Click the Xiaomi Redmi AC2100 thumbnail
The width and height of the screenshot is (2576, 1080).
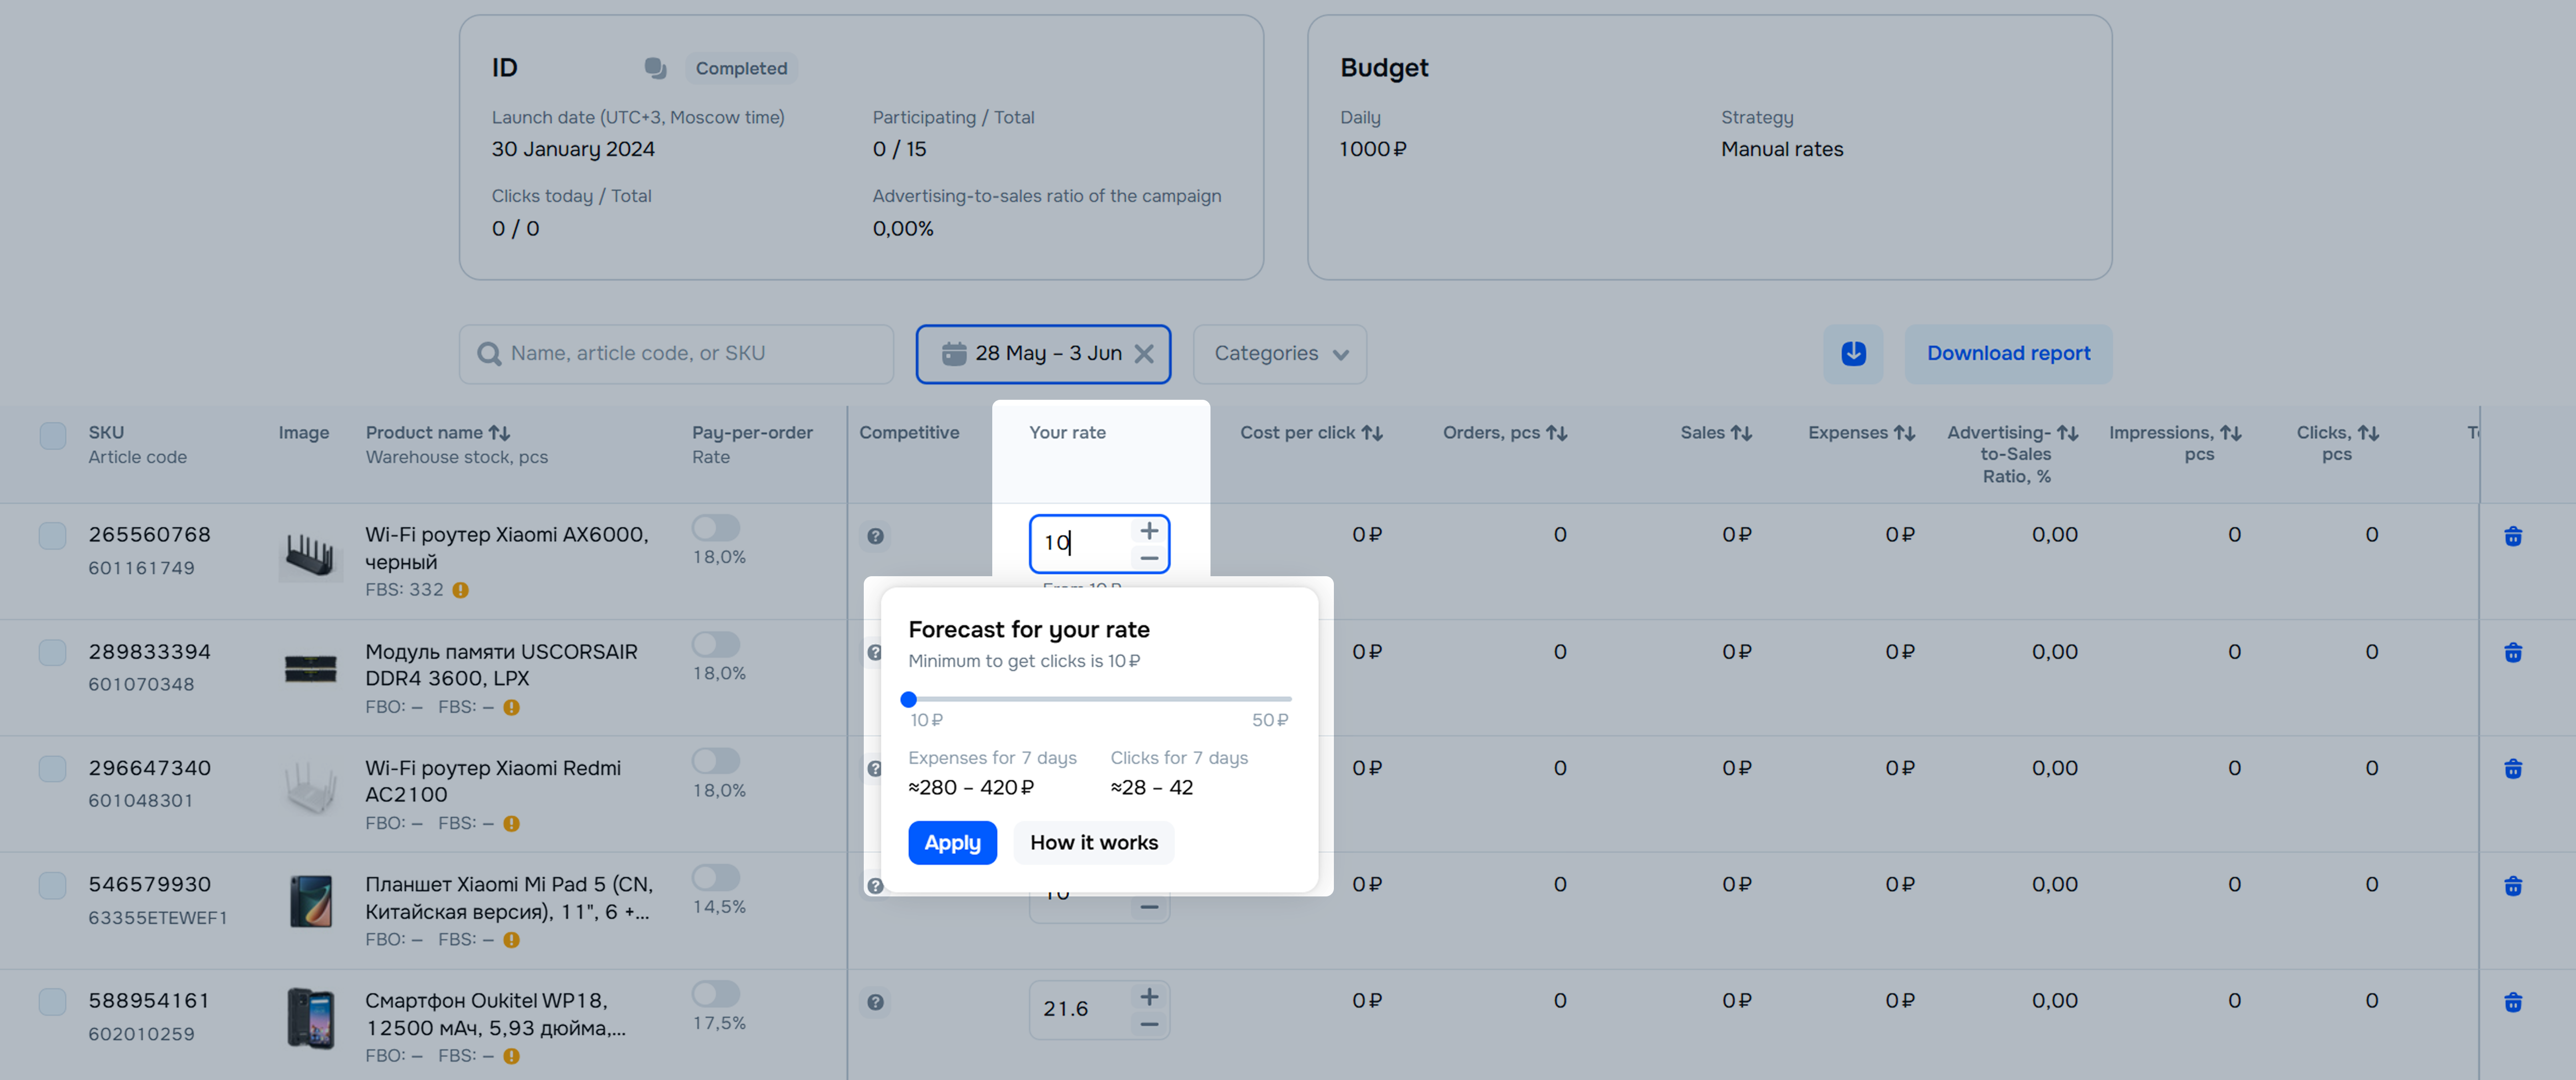coord(310,787)
